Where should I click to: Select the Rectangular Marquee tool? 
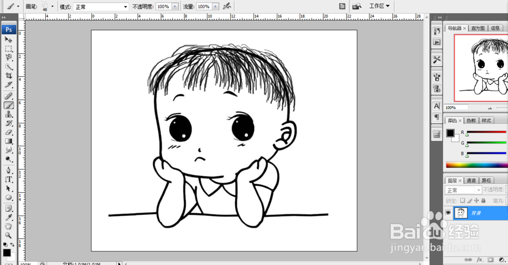(9, 49)
